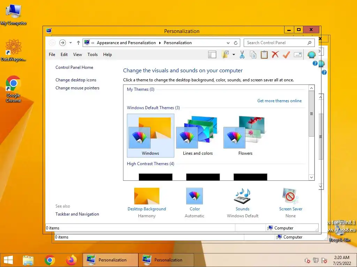Open the View menu
Image resolution: width=357 pixels, height=267 pixels.
coord(77,55)
